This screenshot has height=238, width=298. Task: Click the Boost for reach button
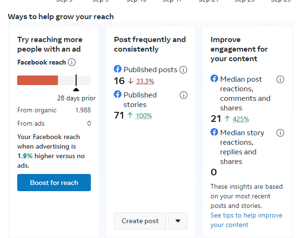click(54, 183)
